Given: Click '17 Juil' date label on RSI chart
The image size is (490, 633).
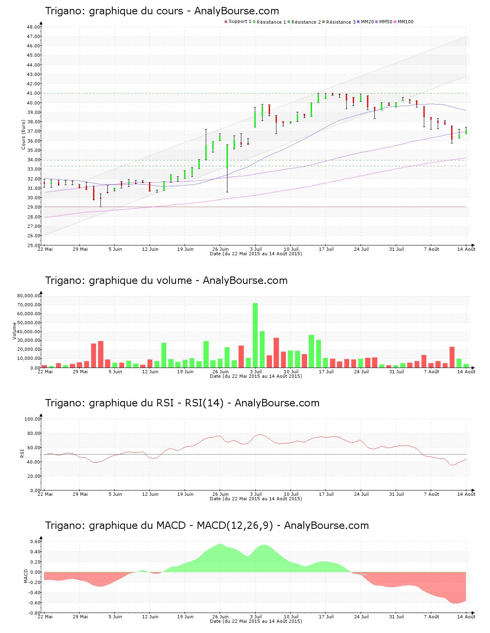Looking at the screenshot, I should [x=326, y=494].
